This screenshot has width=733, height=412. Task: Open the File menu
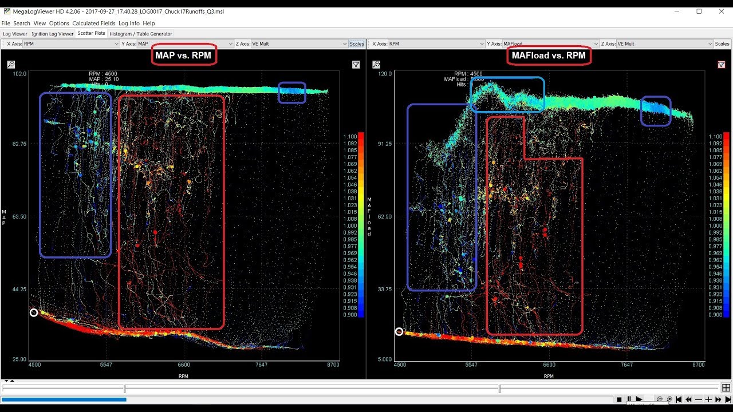pyautogui.click(x=6, y=23)
